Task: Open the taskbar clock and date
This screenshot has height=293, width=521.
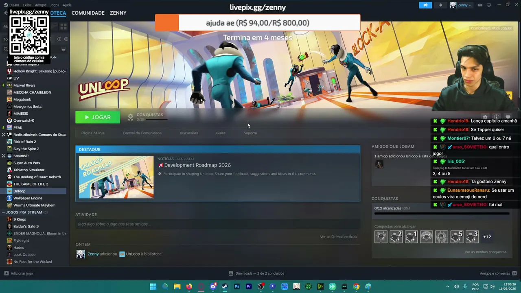Action: pyautogui.click(x=508, y=286)
